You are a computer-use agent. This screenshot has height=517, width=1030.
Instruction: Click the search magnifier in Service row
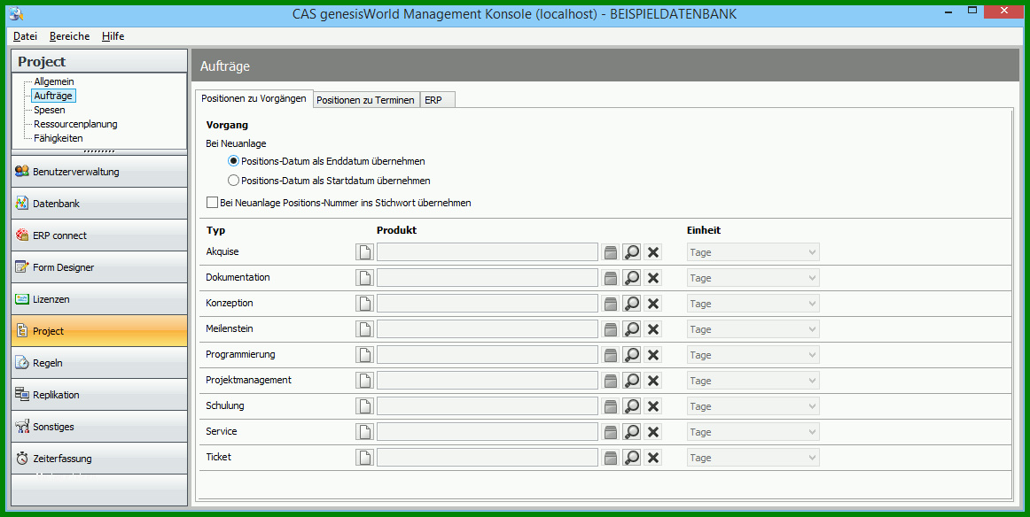point(631,431)
